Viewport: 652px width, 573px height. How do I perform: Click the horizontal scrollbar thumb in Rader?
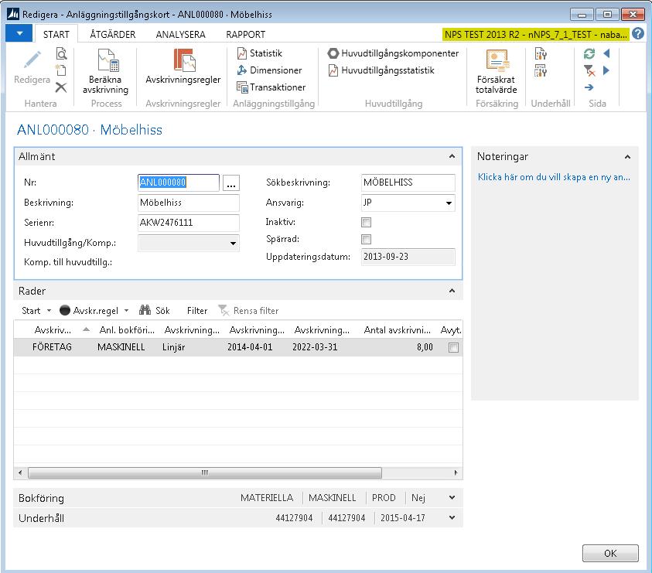click(x=205, y=472)
